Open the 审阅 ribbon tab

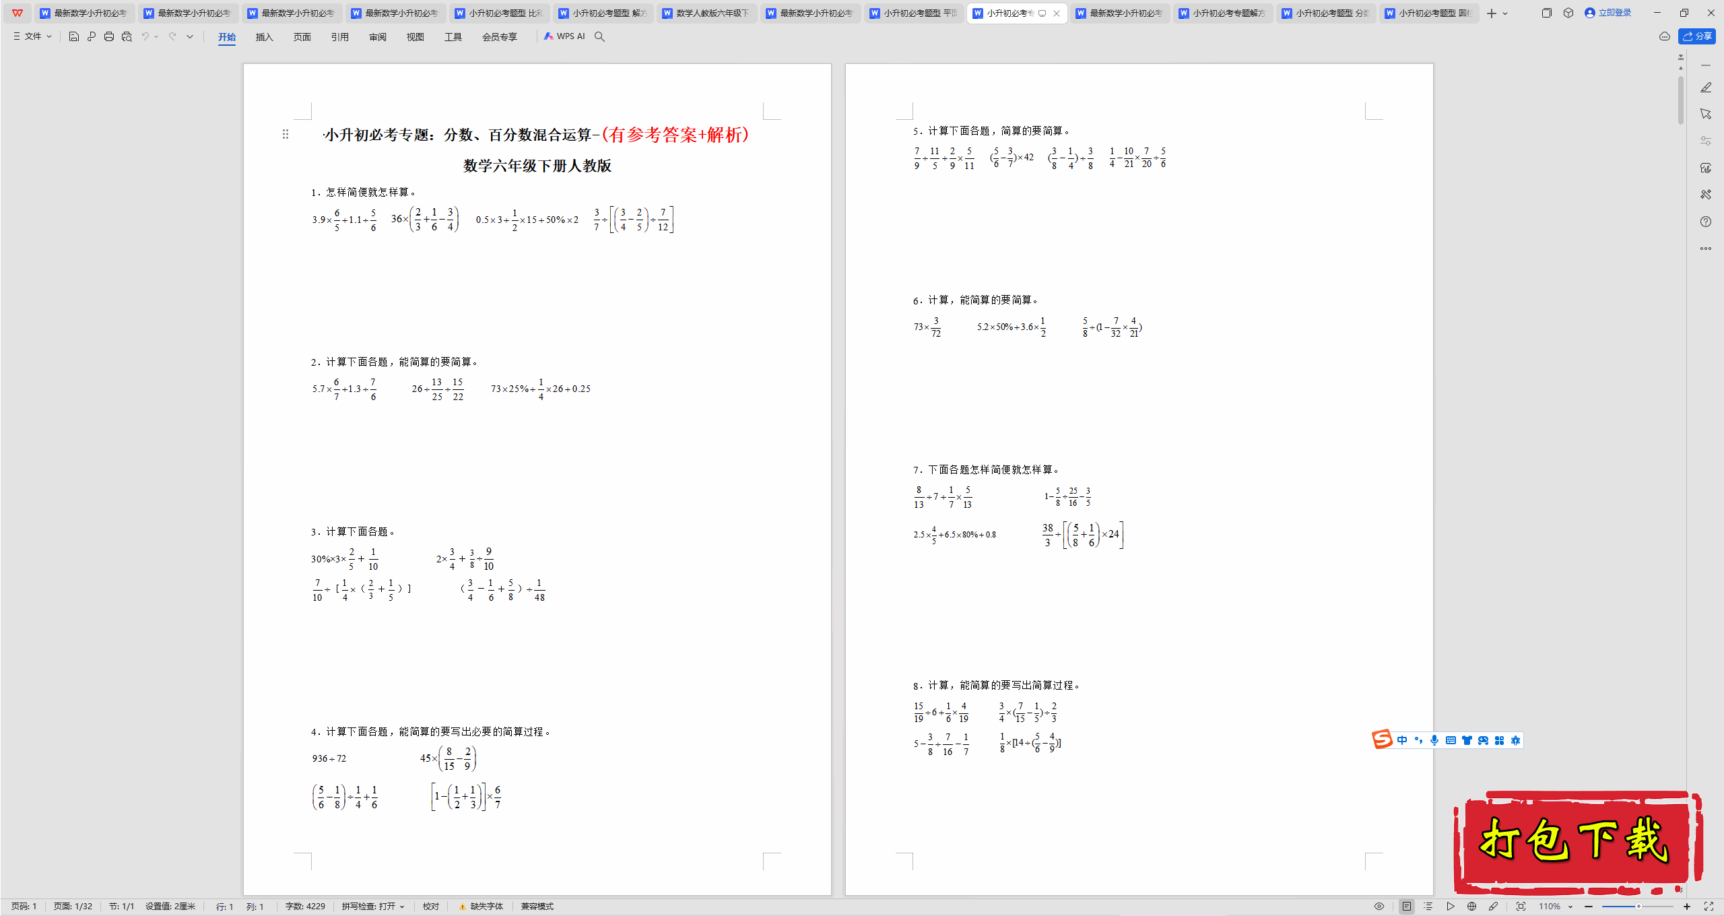point(378,37)
